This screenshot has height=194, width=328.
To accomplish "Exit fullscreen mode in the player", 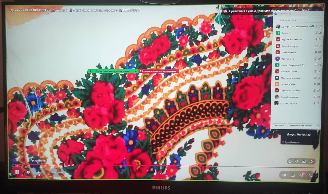I will click(x=310, y=175).
